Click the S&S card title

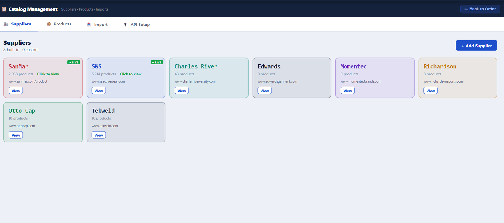tap(96, 66)
